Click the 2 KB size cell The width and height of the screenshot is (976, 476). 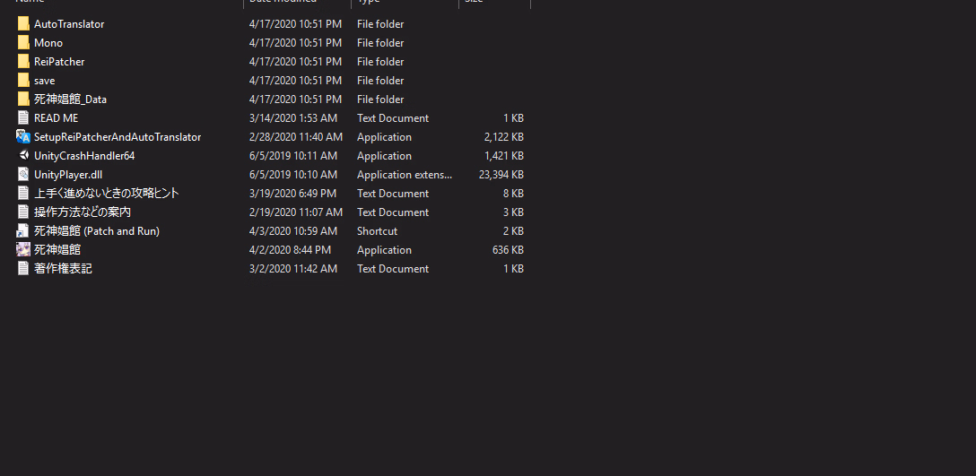513,231
